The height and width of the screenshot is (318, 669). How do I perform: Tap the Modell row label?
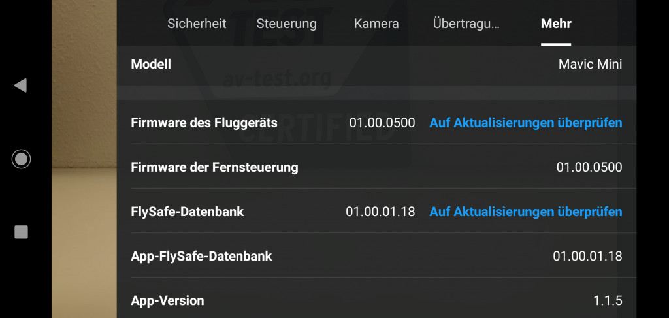click(151, 65)
